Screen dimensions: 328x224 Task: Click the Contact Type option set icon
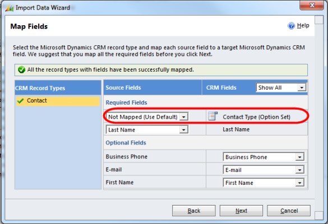pyautogui.click(x=212, y=116)
